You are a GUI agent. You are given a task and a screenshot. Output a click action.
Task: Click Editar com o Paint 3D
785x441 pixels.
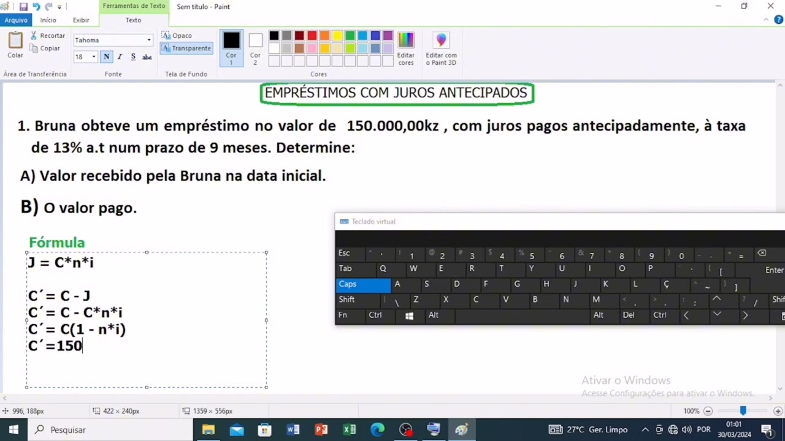[x=441, y=48]
